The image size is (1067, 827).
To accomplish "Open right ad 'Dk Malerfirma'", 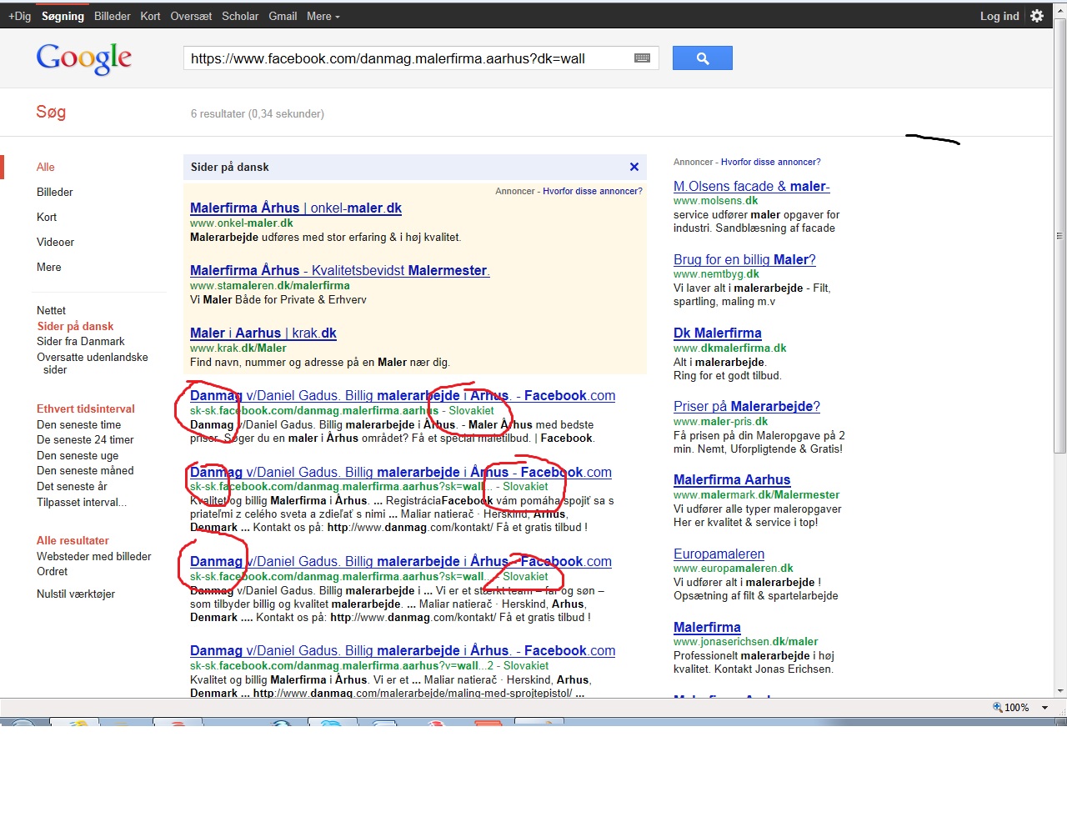I will click(x=718, y=333).
